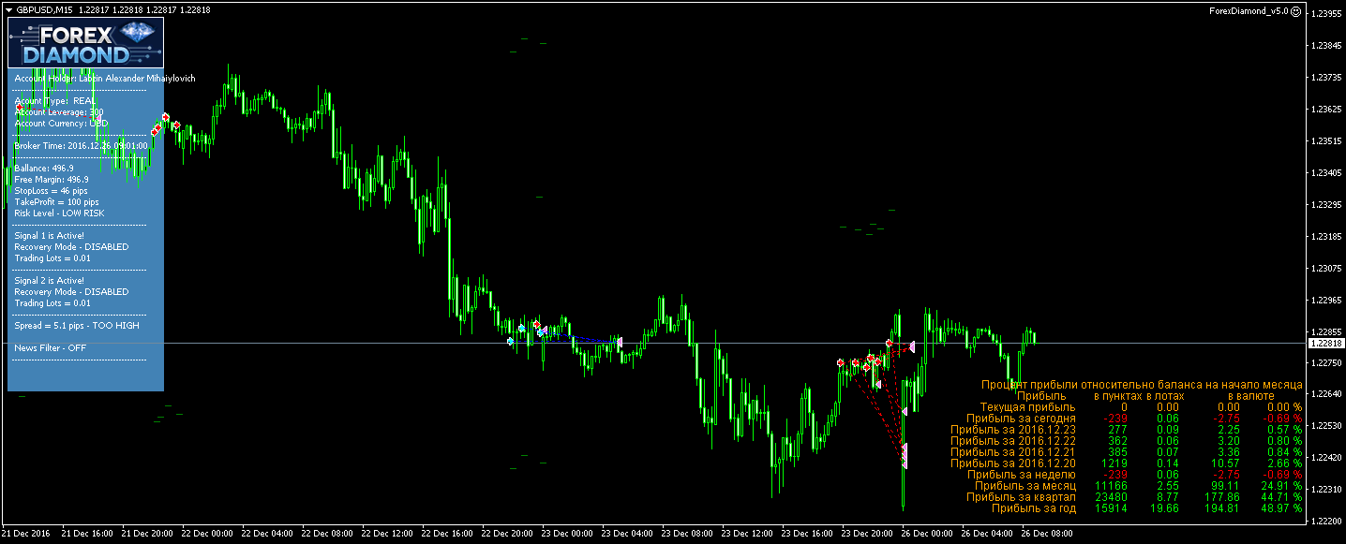Click the 'StopLoss = 46 pips' line

pos(51,191)
